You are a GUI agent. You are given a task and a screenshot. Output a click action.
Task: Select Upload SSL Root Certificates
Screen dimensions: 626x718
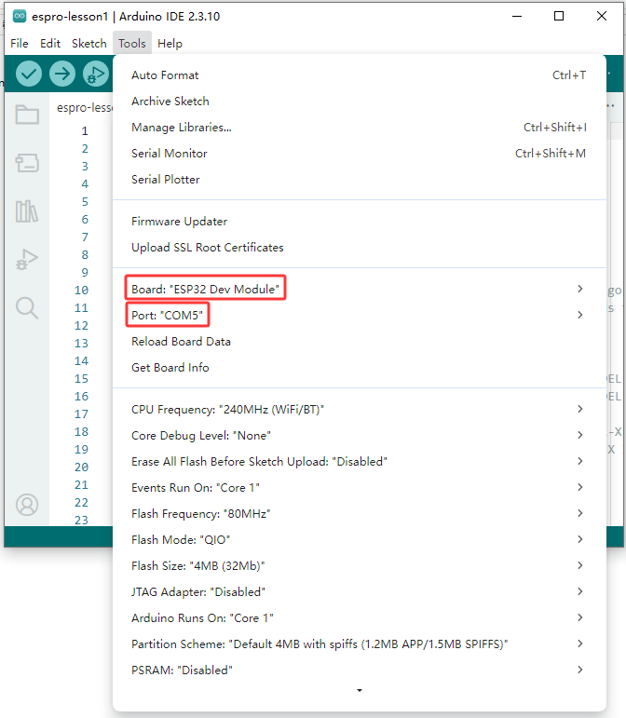(360, 248)
